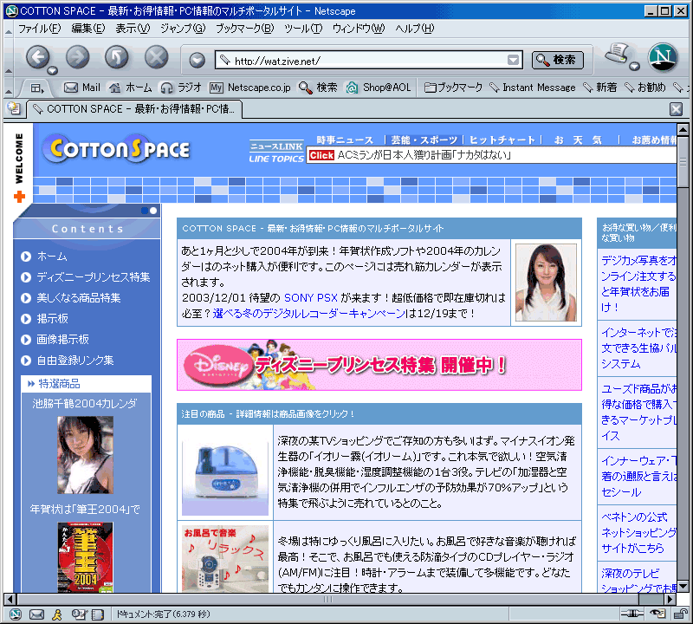
Task: Click the Disney Princess banner
Action: [379, 365]
